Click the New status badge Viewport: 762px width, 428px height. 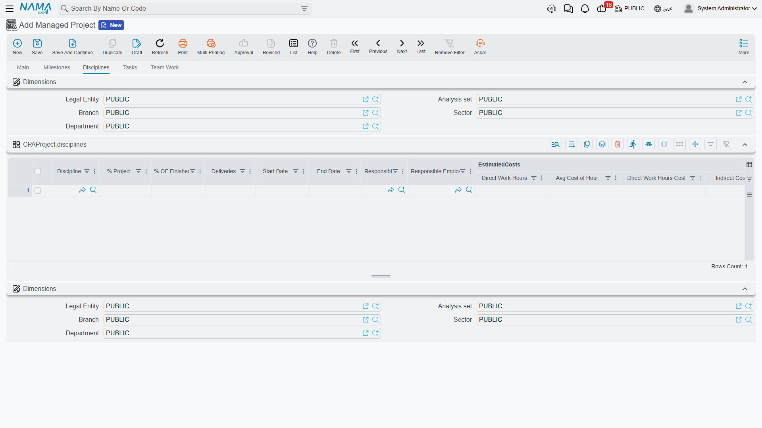coord(111,25)
